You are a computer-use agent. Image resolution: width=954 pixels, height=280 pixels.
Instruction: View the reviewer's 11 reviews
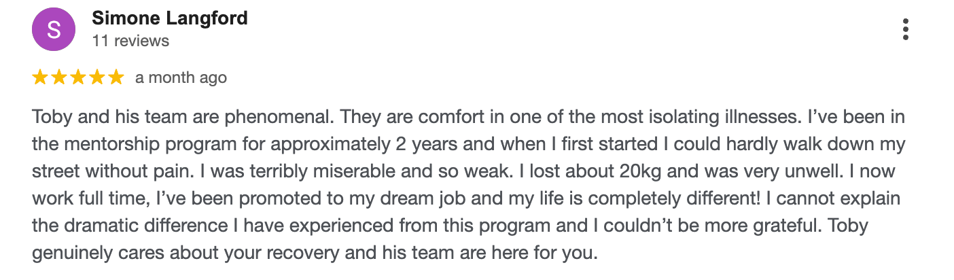pyautogui.click(x=130, y=41)
